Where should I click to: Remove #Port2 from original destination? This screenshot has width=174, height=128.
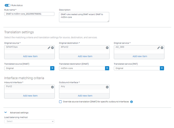(107, 48)
